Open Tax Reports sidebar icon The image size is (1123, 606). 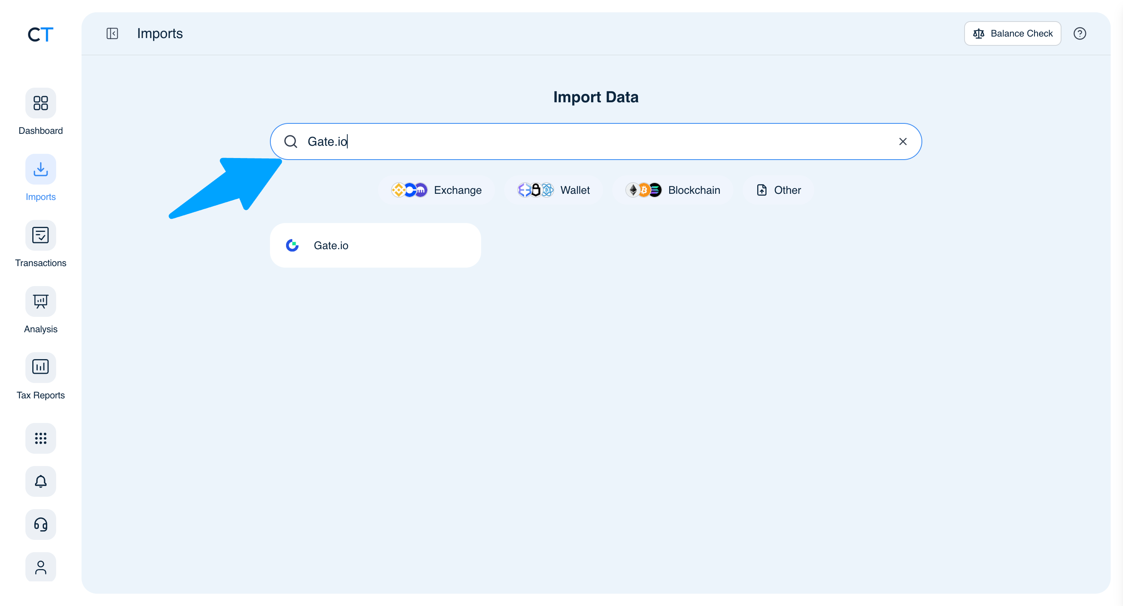tap(40, 367)
